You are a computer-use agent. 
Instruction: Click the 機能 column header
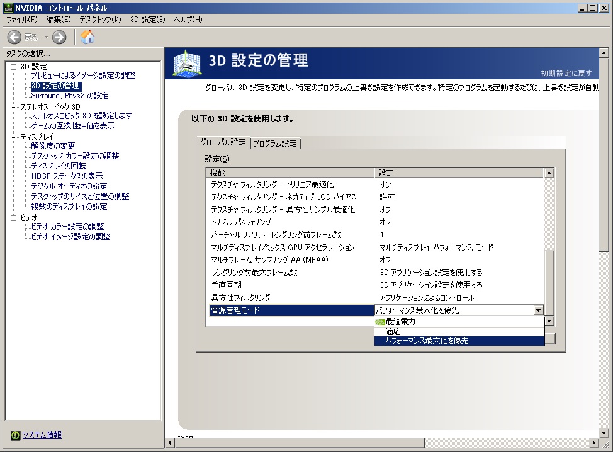291,173
